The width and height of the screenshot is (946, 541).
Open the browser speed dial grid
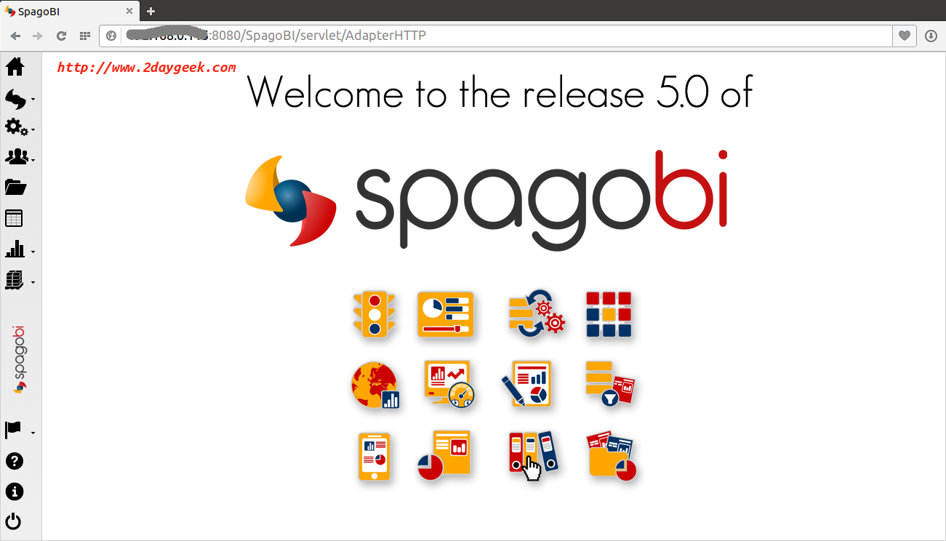[85, 36]
